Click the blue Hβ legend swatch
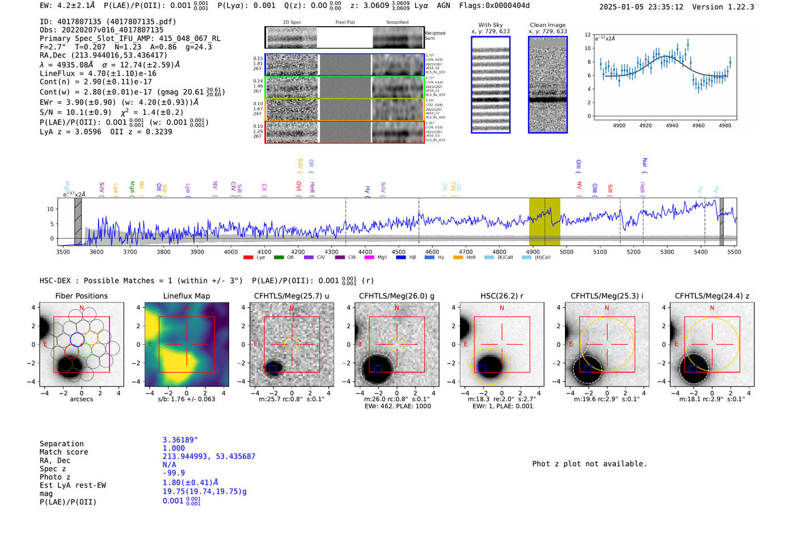Viewport: 794px width, 541px height. (x=401, y=258)
